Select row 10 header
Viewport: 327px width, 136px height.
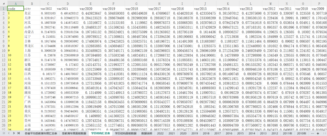point(4,50)
